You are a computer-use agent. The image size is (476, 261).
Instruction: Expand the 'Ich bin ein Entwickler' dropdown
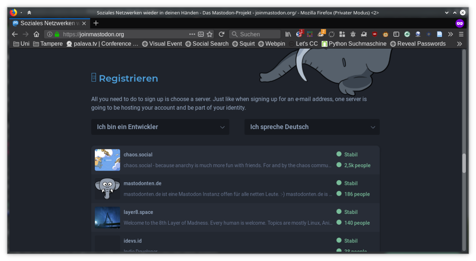(x=160, y=127)
